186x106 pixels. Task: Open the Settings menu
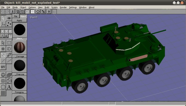tap(73, 7)
